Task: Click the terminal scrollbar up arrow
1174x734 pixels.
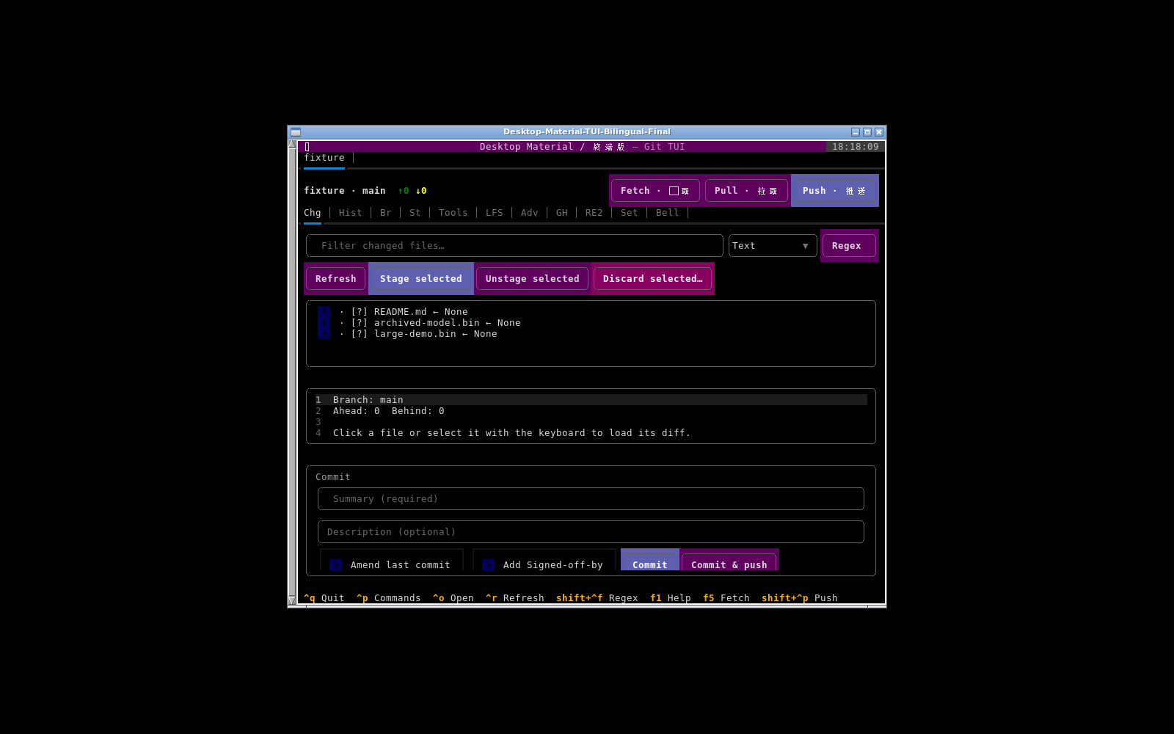Action: [x=292, y=144]
